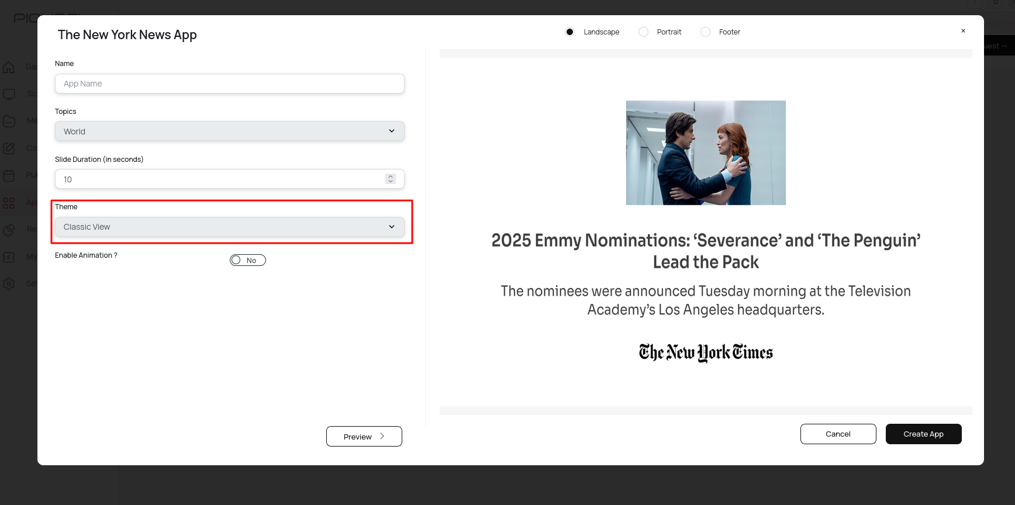Select the Footer layout radio button
This screenshot has width=1015, height=505.
[706, 32]
